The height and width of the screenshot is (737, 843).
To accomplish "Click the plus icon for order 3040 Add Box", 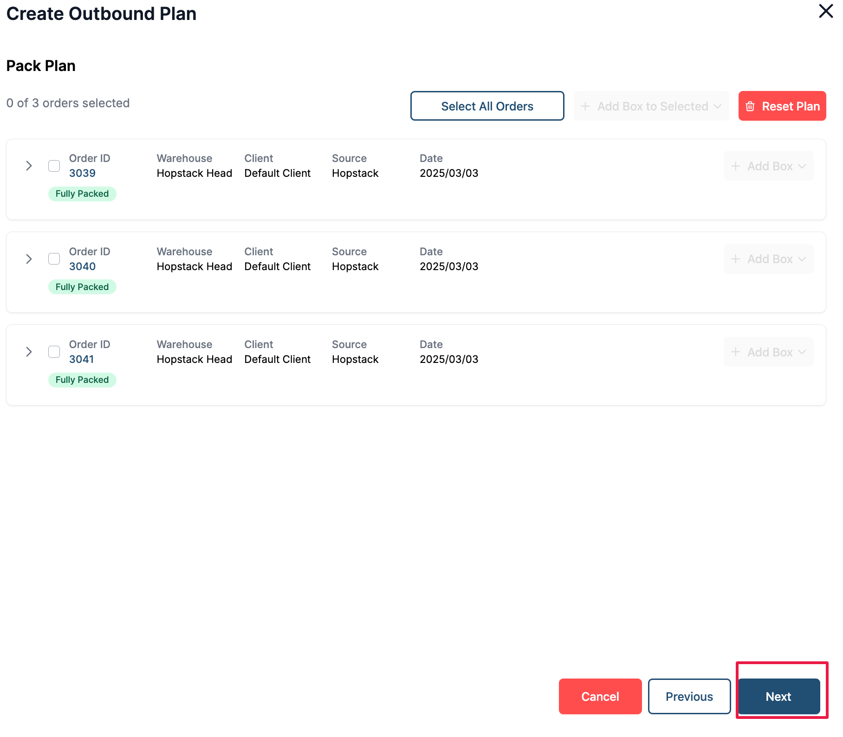I will 735,259.
